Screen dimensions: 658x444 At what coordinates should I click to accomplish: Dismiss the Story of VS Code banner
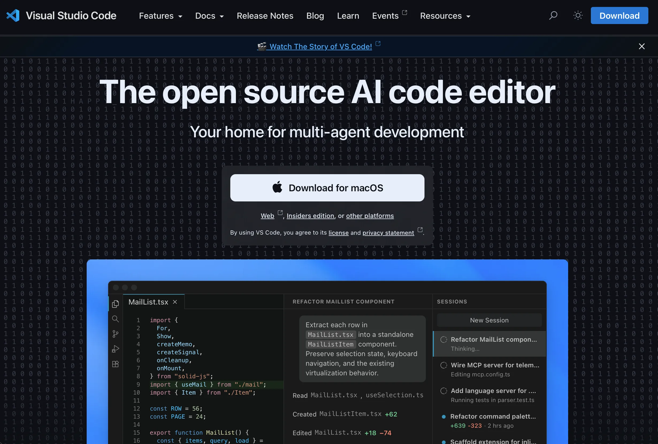(x=642, y=46)
